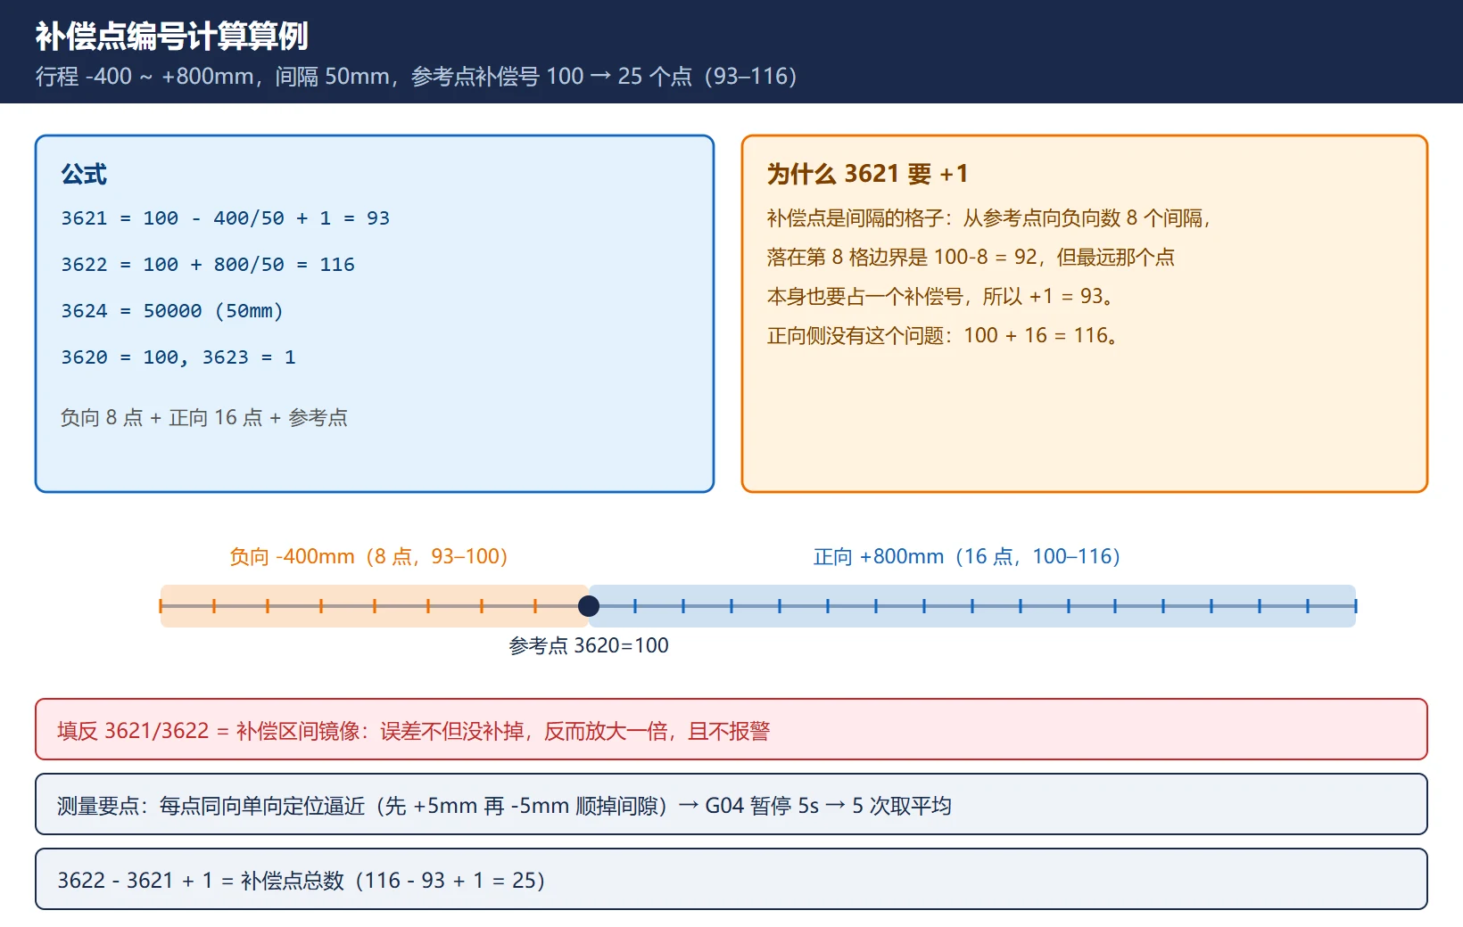Select formula line 3622 = 100 + 800/50 = 116

[x=208, y=265]
